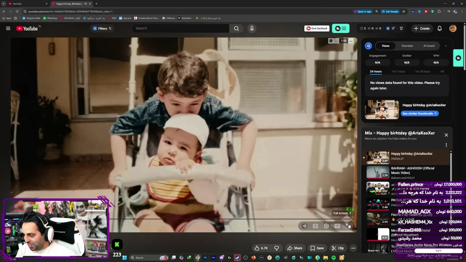This screenshot has width=466, height=262.
Task: Open Photoshop from the taskbar
Action: (205, 258)
